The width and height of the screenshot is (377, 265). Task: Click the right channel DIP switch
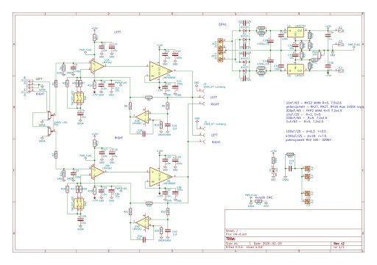[79, 203]
